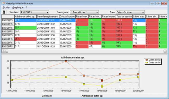Click the yellow Dates de fin legend marker
Image resolution: width=169 pixels, height=99 pixels.
click(x=147, y=63)
